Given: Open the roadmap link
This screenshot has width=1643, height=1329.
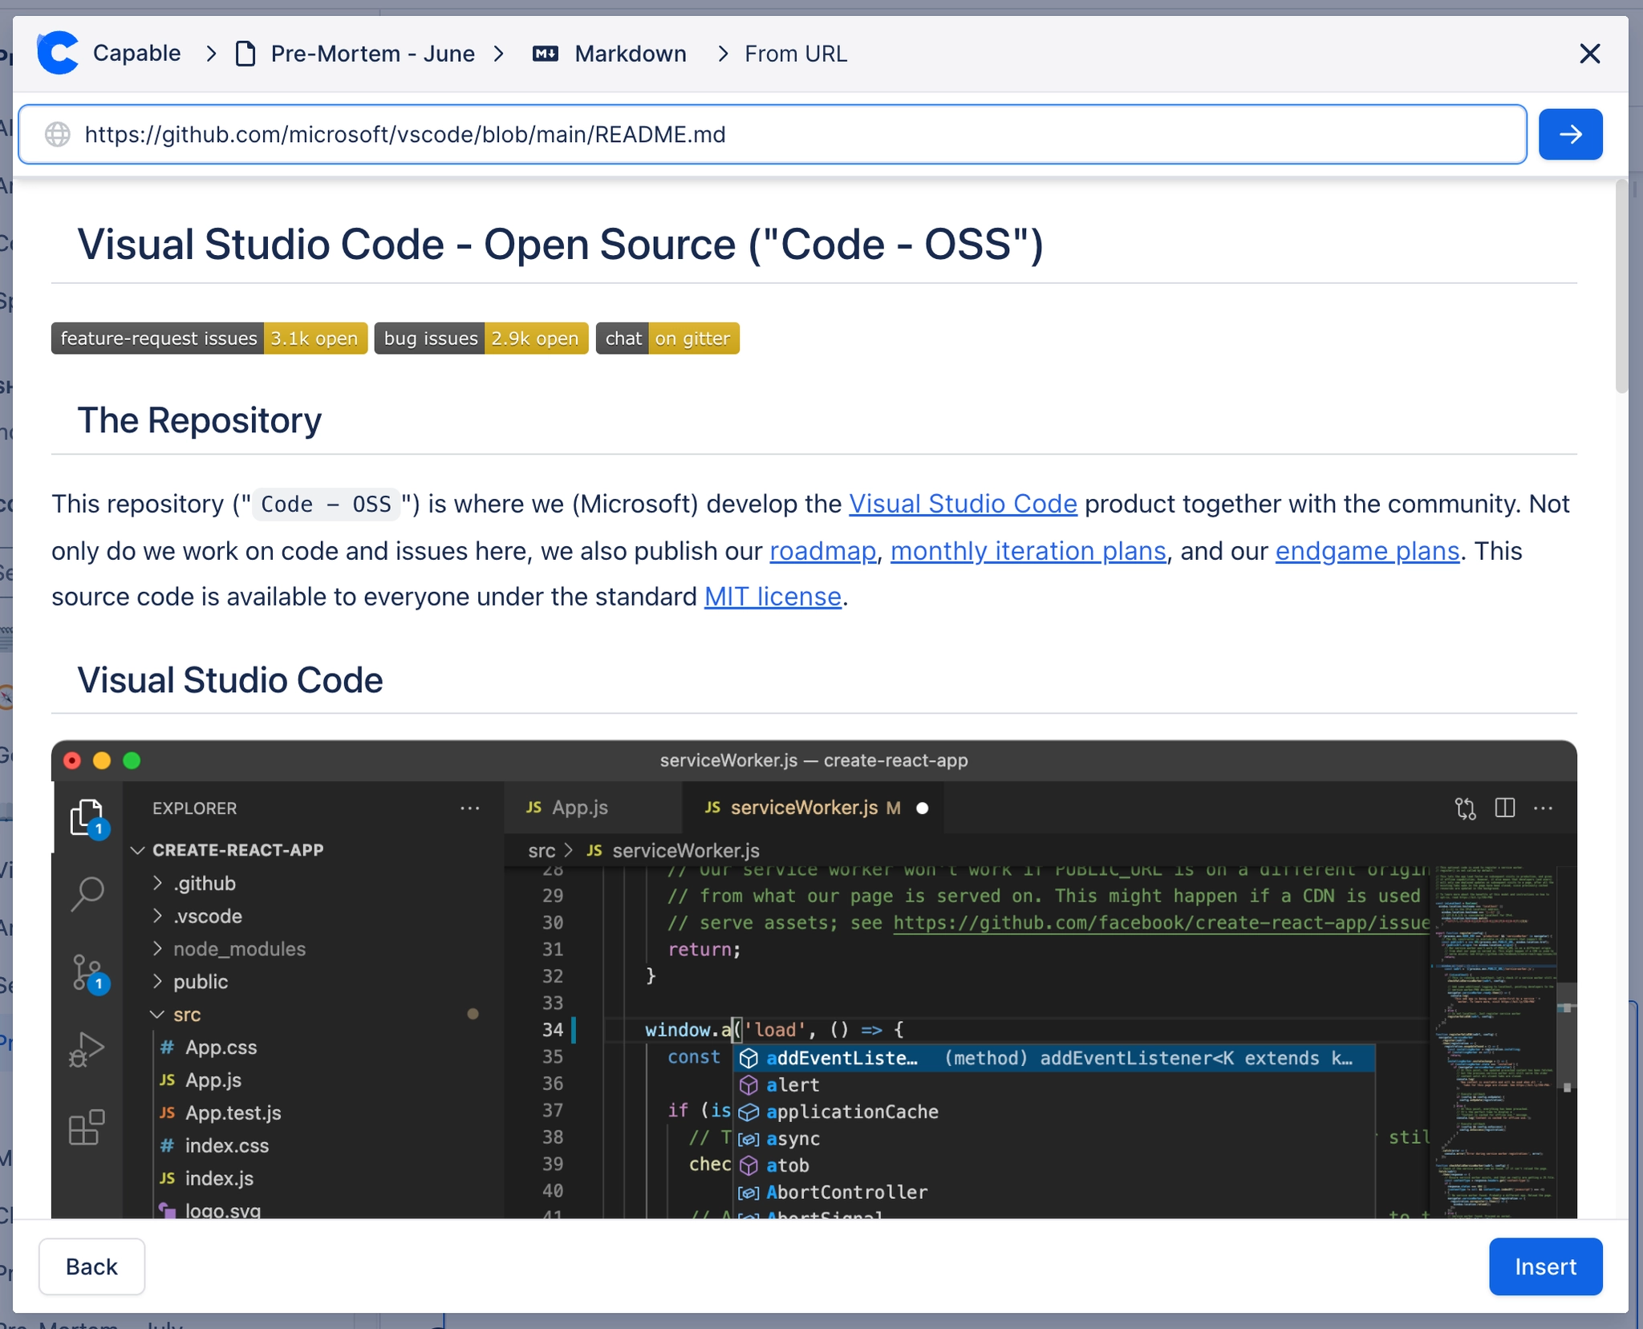Looking at the screenshot, I should coord(822,551).
